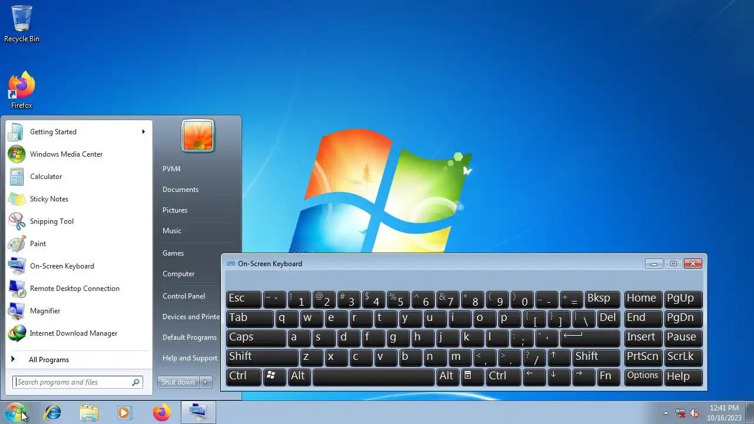Click the network tray icon
The image size is (754, 424).
680,413
